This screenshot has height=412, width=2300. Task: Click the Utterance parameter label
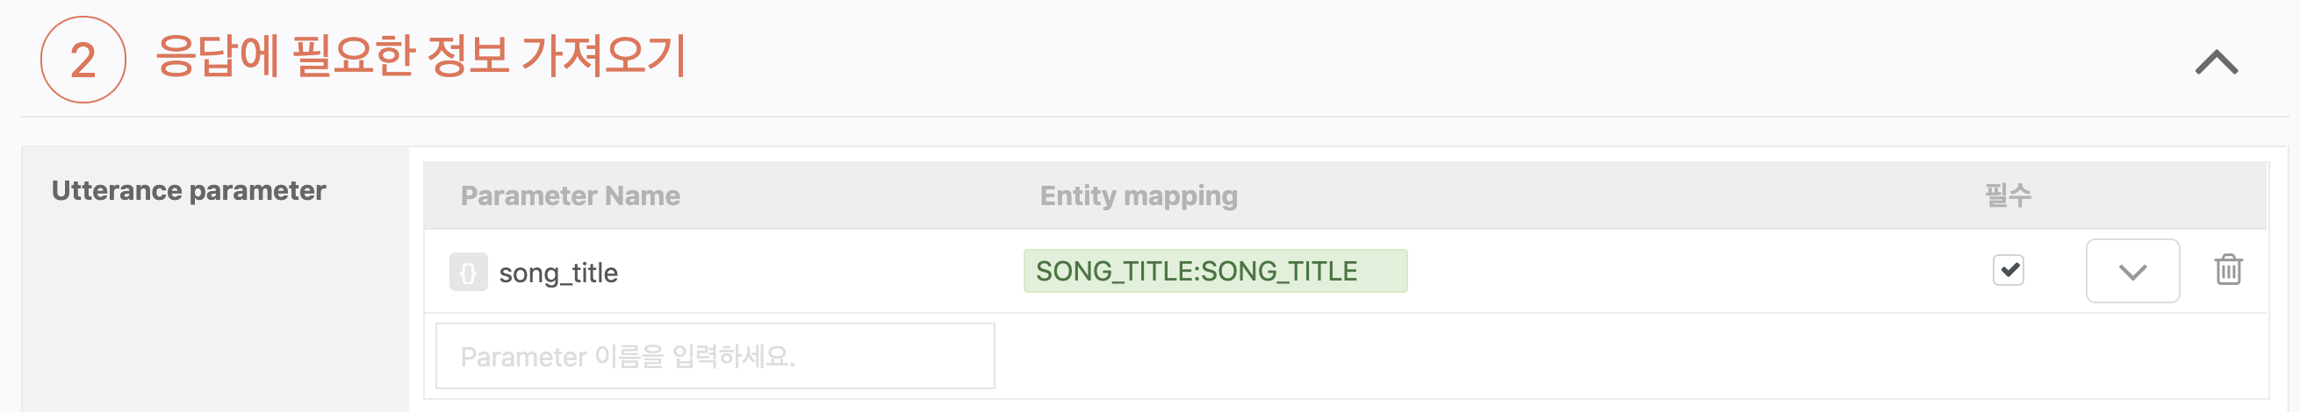point(189,191)
